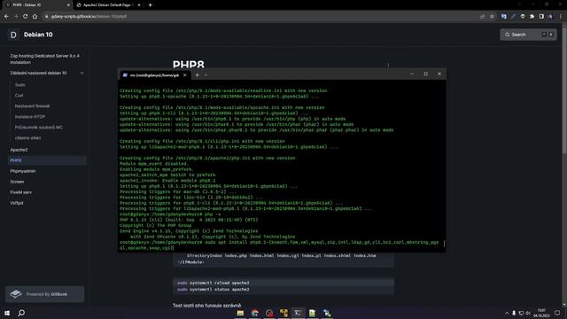
Task: Open the browser home page icon
Action: pyautogui.click(x=35, y=16)
